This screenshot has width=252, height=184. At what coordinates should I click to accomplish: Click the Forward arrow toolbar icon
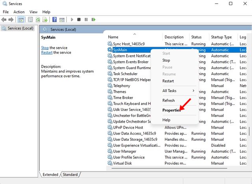pyautogui.click(x=11, y=20)
